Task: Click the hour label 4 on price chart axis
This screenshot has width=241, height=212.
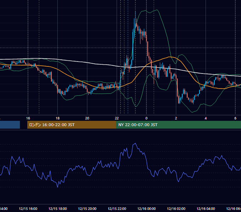Action: click(206, 118)
